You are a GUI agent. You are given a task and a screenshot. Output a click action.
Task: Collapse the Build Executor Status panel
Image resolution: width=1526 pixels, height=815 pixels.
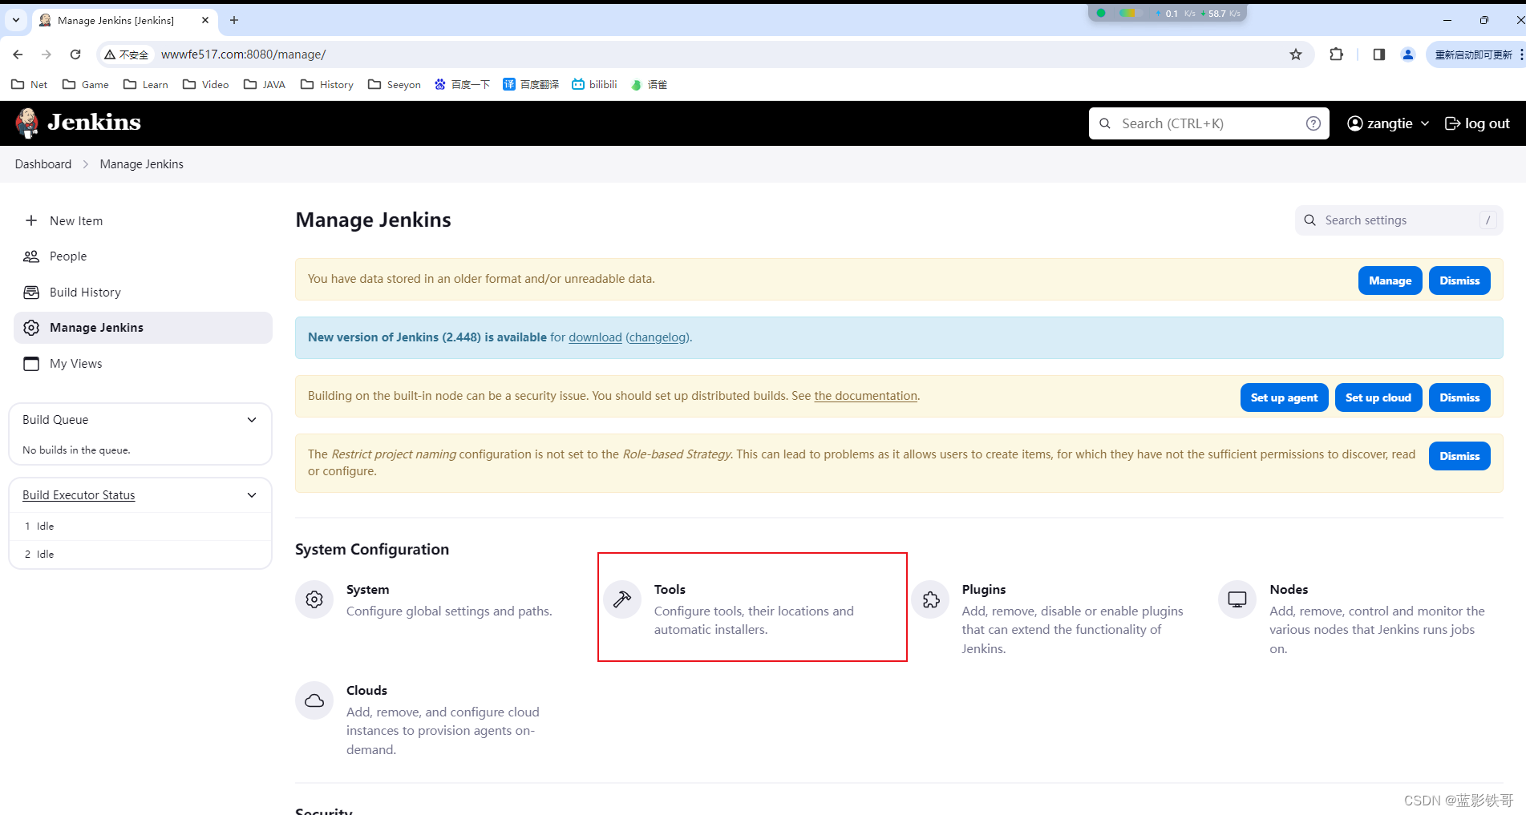click(x=252, y=495)
